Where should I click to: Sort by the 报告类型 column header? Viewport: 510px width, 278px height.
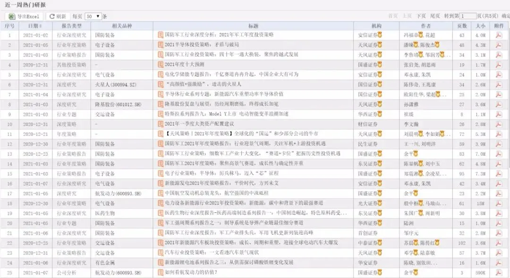(72, 26)
